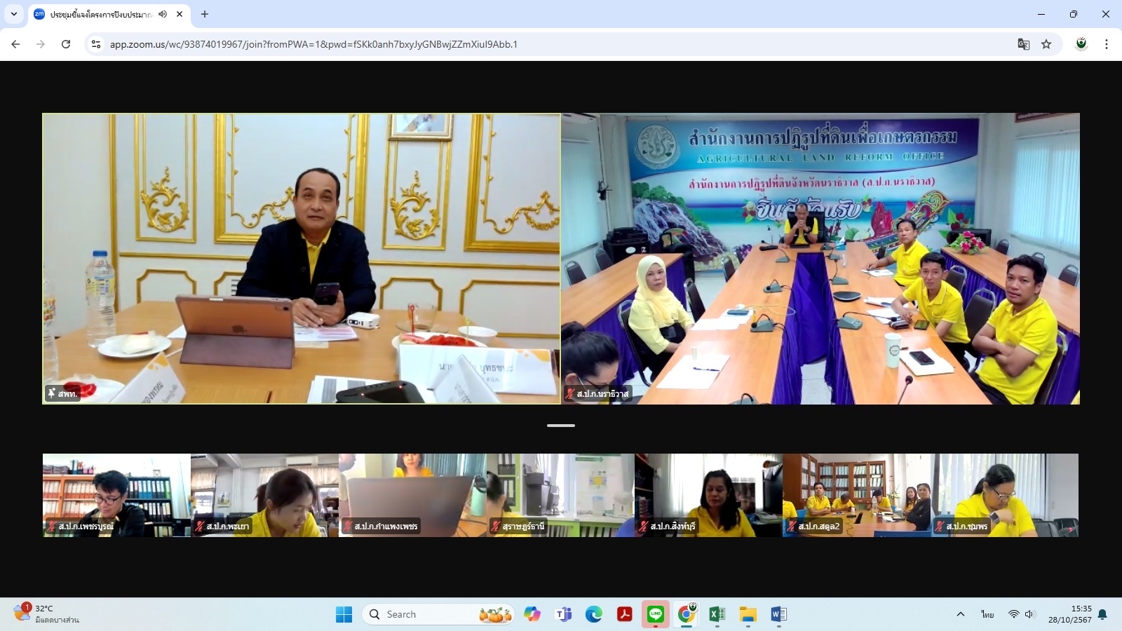Image resolution: width=1122 pixels, height=631 pixels.
Task: Select the ส.ป.ก.เพชรบูรณ์ participant thumbnail
Action: point(116,495)
